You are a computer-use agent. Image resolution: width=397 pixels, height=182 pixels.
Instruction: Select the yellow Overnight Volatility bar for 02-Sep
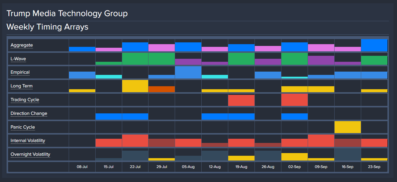[x=295, y=157]
